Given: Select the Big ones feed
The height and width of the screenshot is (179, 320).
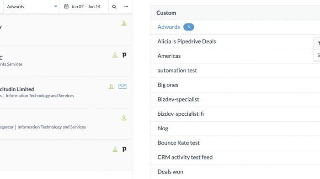Looking at the screenshot, I should point(235,85).
